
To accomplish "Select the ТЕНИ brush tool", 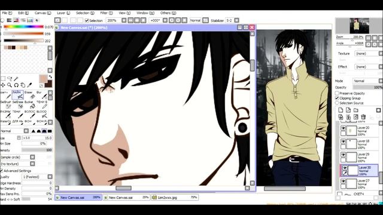I will pyautogui.click(x=17, y=114).
